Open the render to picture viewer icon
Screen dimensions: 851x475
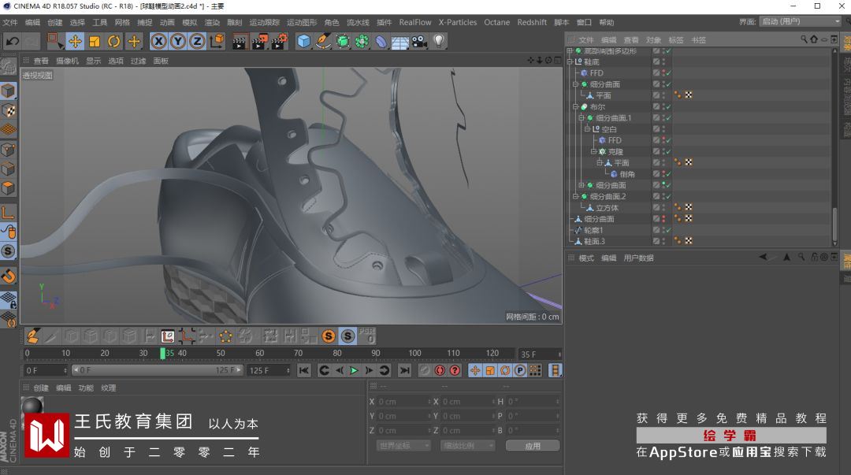pos(259,41)
